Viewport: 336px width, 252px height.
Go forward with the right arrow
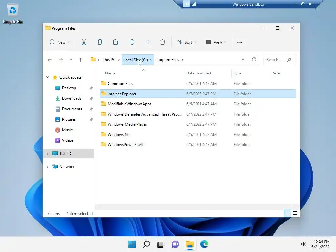point(61,60)
